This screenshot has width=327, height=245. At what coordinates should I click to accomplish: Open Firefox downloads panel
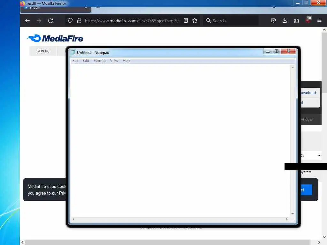click(x=285, y=20)
